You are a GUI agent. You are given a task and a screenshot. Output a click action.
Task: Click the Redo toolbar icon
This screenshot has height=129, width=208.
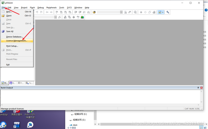41,12
